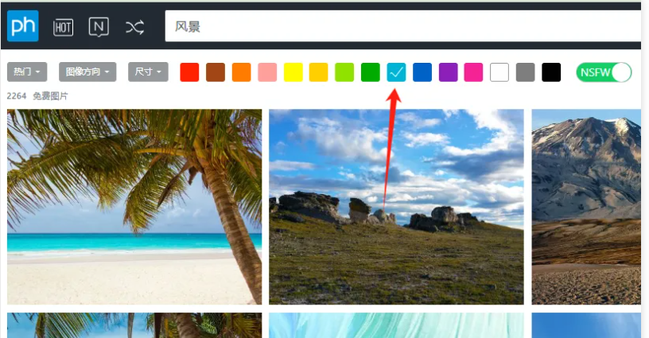Select the dark green color swatch
Screen dimensions: 649x338
pos(371,72)
